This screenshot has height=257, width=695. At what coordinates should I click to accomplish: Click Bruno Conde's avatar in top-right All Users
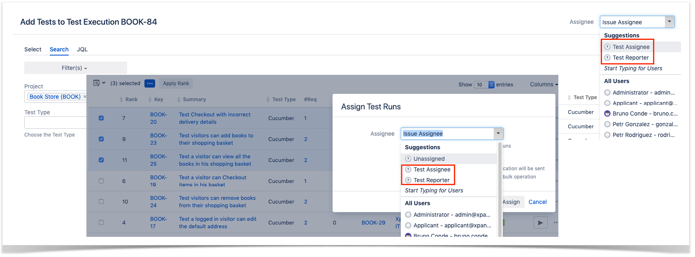point(607,113)
